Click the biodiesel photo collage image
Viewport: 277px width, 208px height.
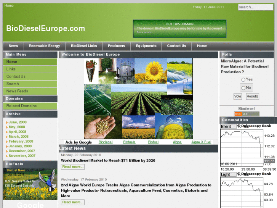tap(138, 98)
